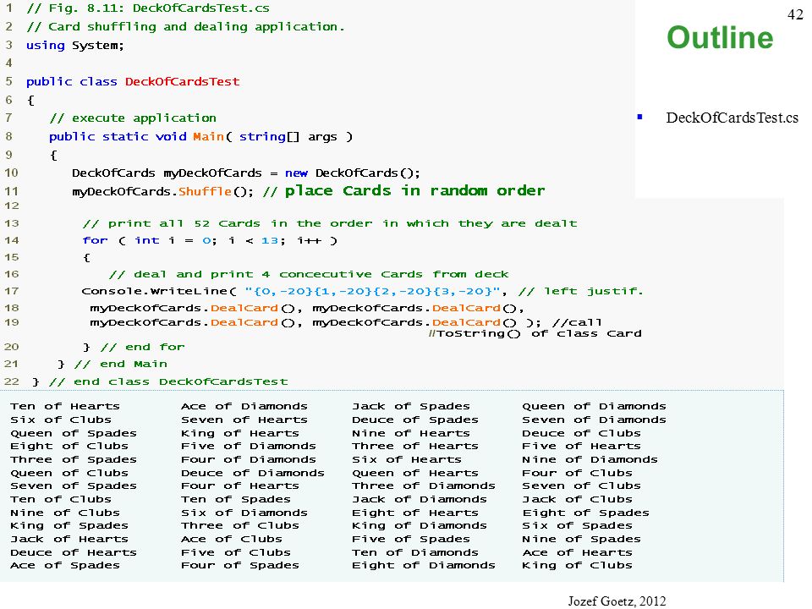Click output 'Seven of Spades'
The height and width of the screenshot is (609, 812).
pos(73,486)
